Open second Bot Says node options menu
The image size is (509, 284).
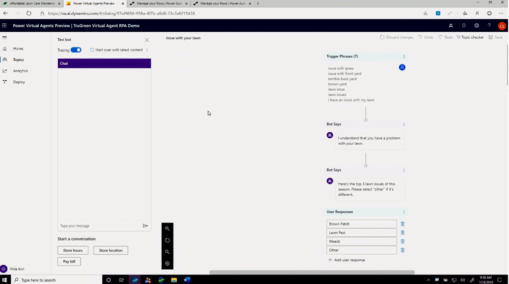click(x=404, y=170)
